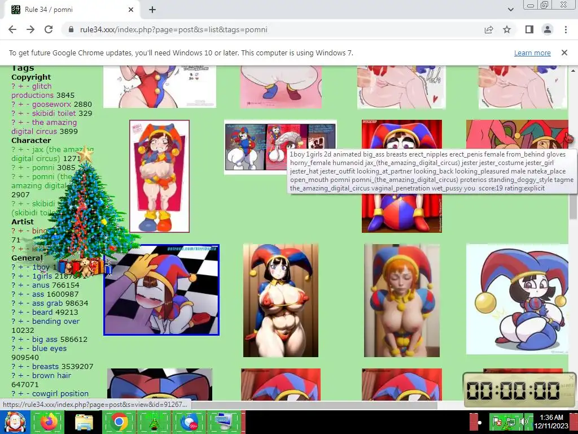Open the 'pomni' 3085 character tag

43,167
